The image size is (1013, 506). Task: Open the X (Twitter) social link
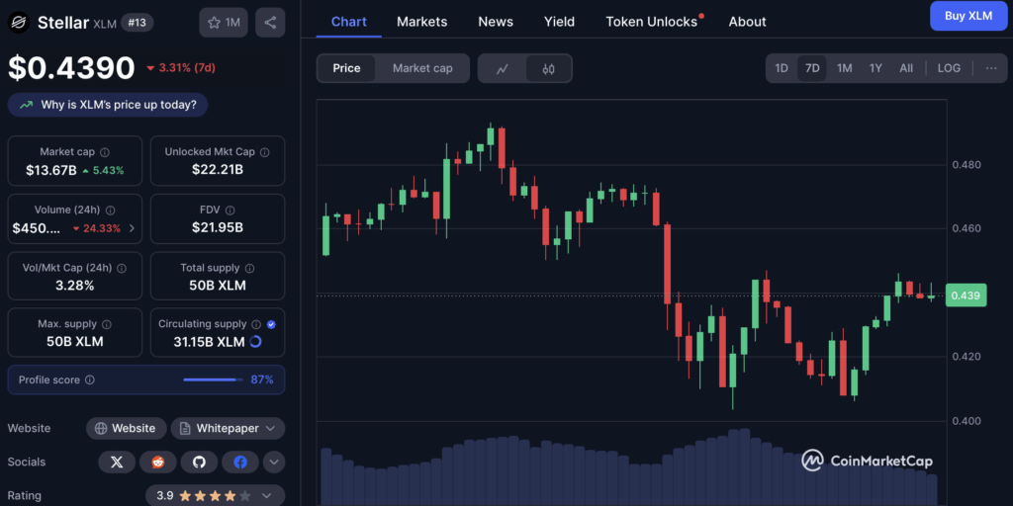pos(117,463)
